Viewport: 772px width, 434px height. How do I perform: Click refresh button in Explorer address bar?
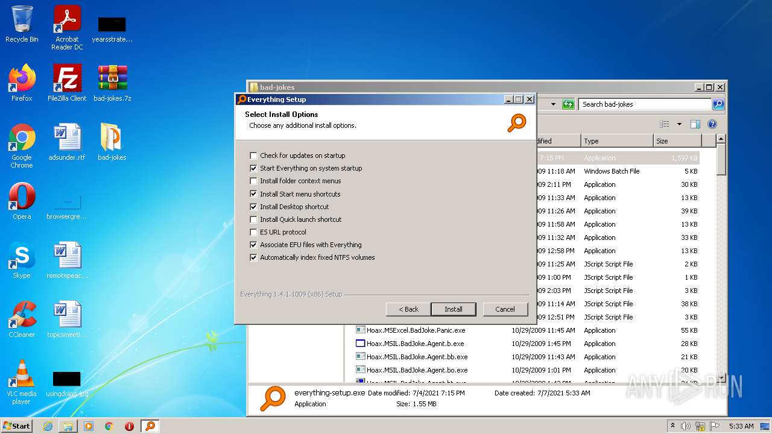point(568,104)
